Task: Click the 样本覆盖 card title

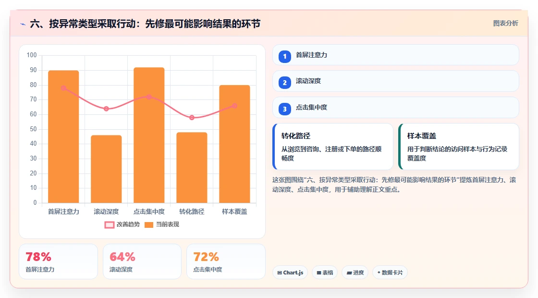Action: (422, 136)
